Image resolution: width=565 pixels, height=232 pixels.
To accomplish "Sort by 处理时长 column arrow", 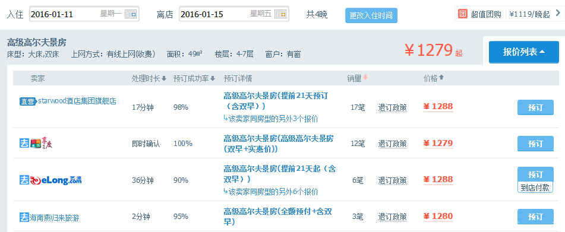I will [x=164, y=78].
